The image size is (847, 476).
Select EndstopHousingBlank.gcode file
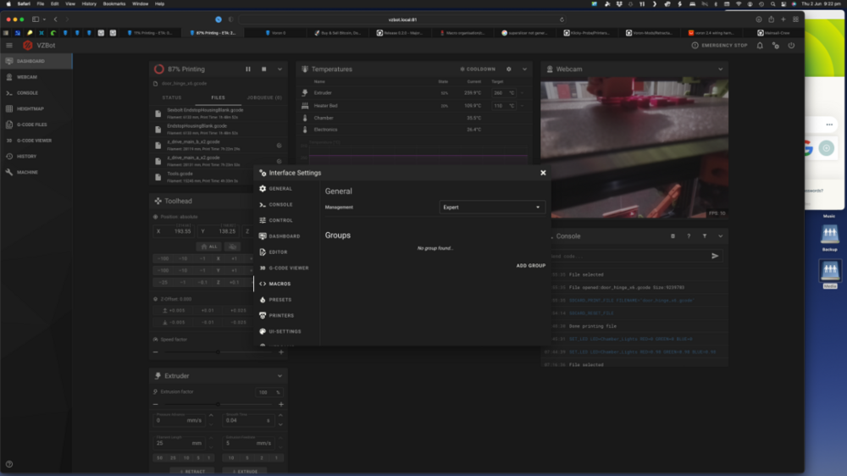coord(219,129)
